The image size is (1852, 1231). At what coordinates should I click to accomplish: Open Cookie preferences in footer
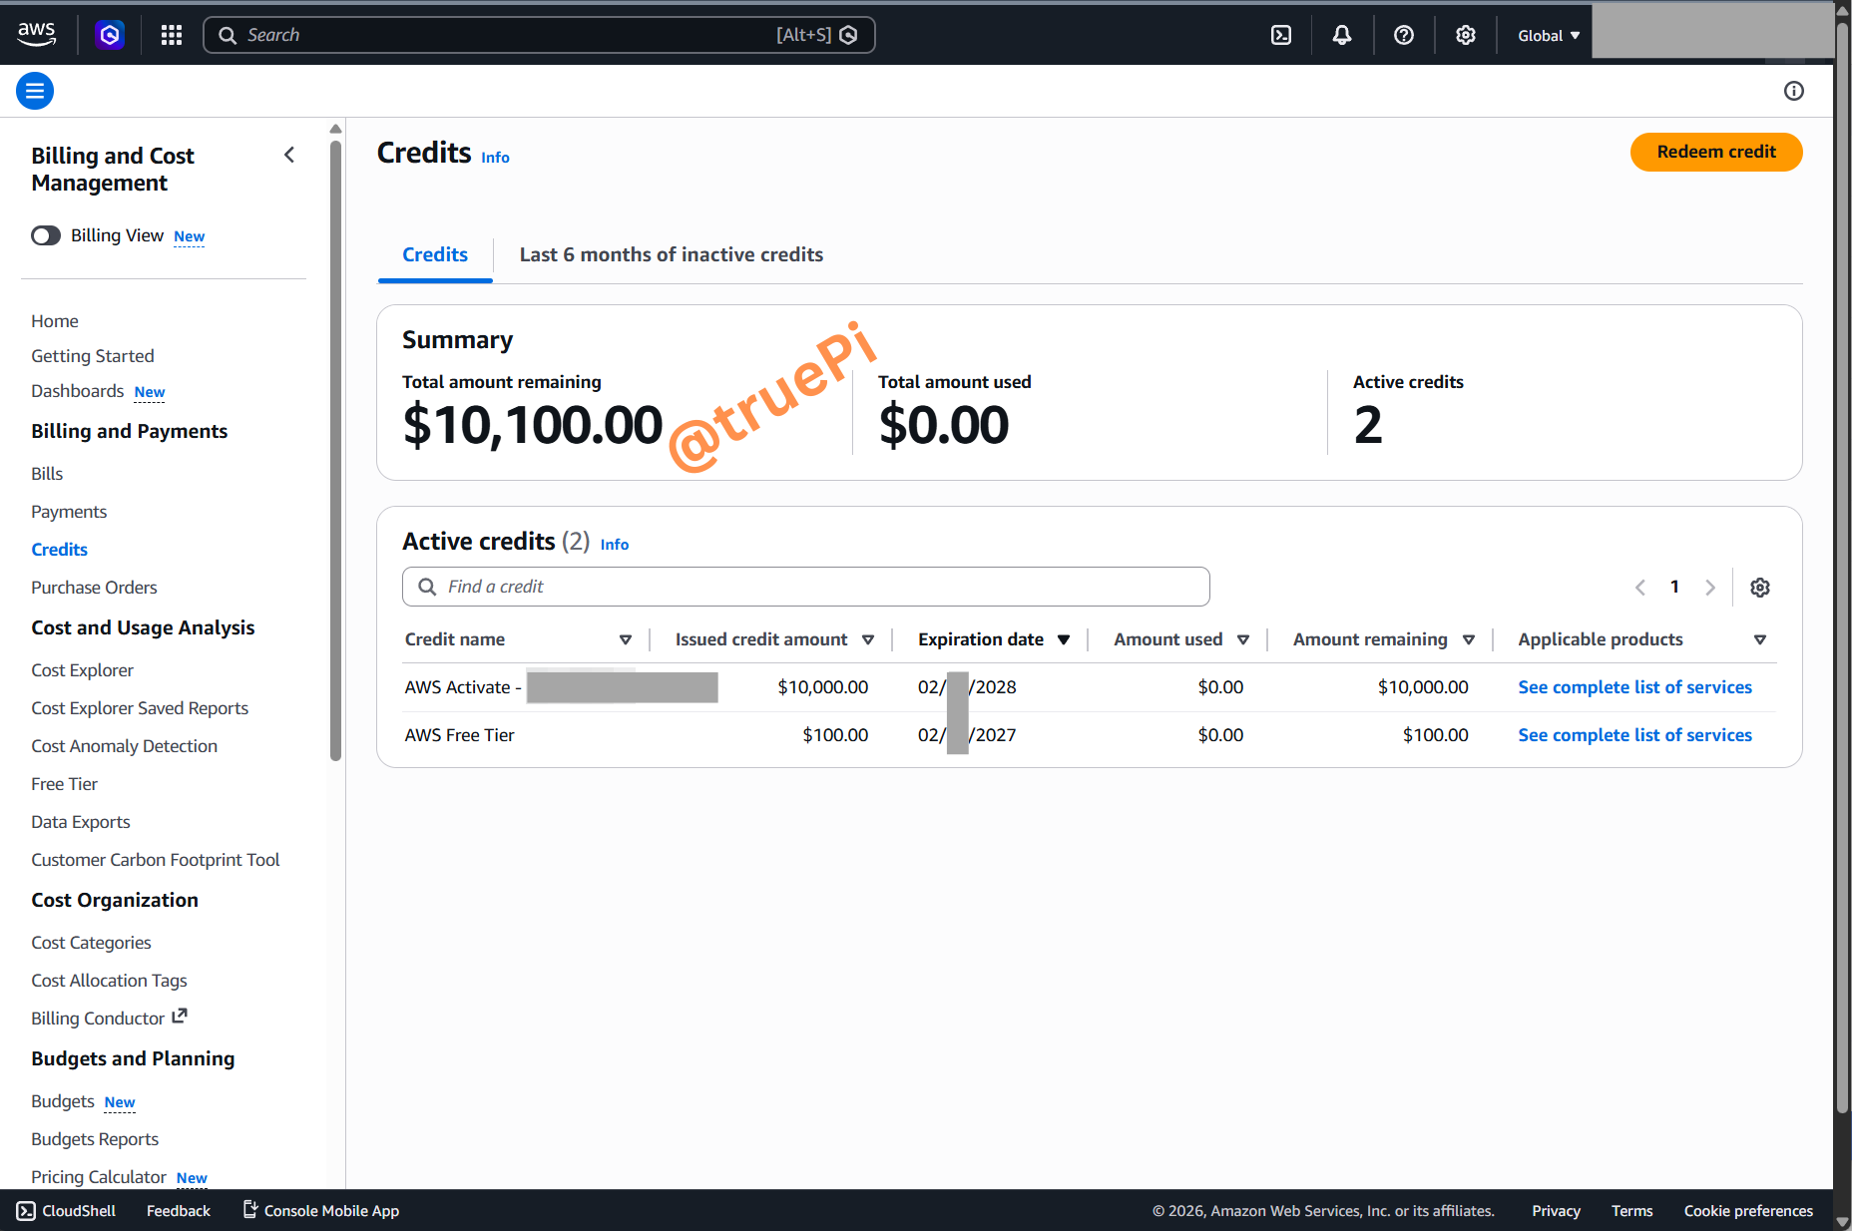point(1748,1211)
